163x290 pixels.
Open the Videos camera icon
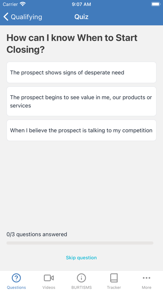pos(49,278)
